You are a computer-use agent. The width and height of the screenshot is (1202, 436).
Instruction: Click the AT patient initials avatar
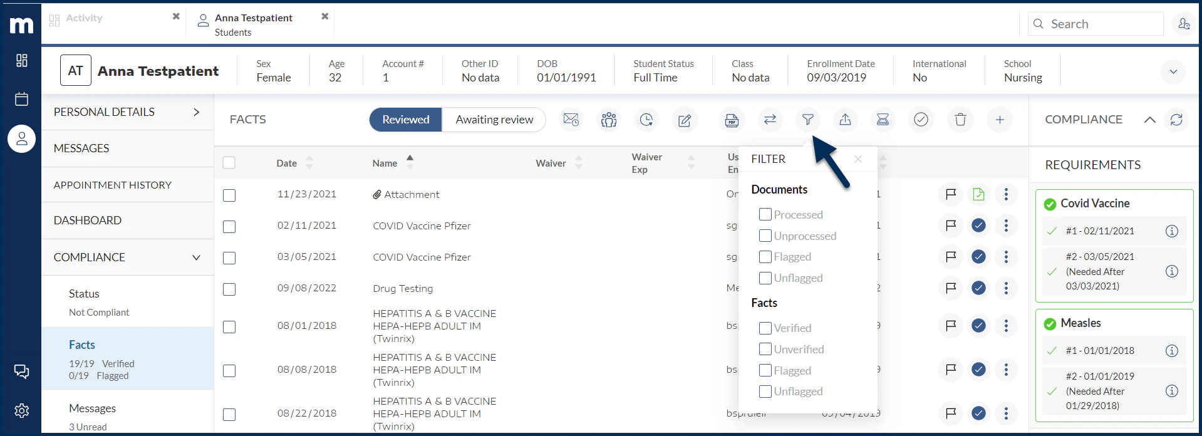pyautogui.click(x=76, y=71)
